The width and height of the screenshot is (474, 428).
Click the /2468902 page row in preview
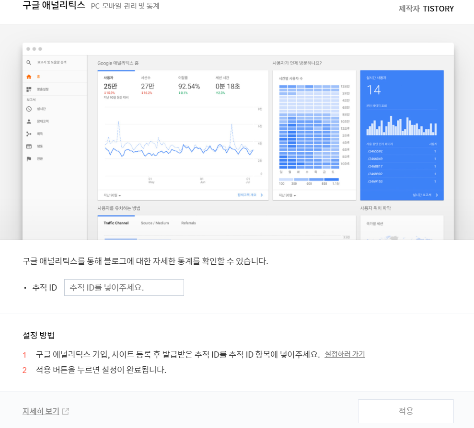point(402,174)
